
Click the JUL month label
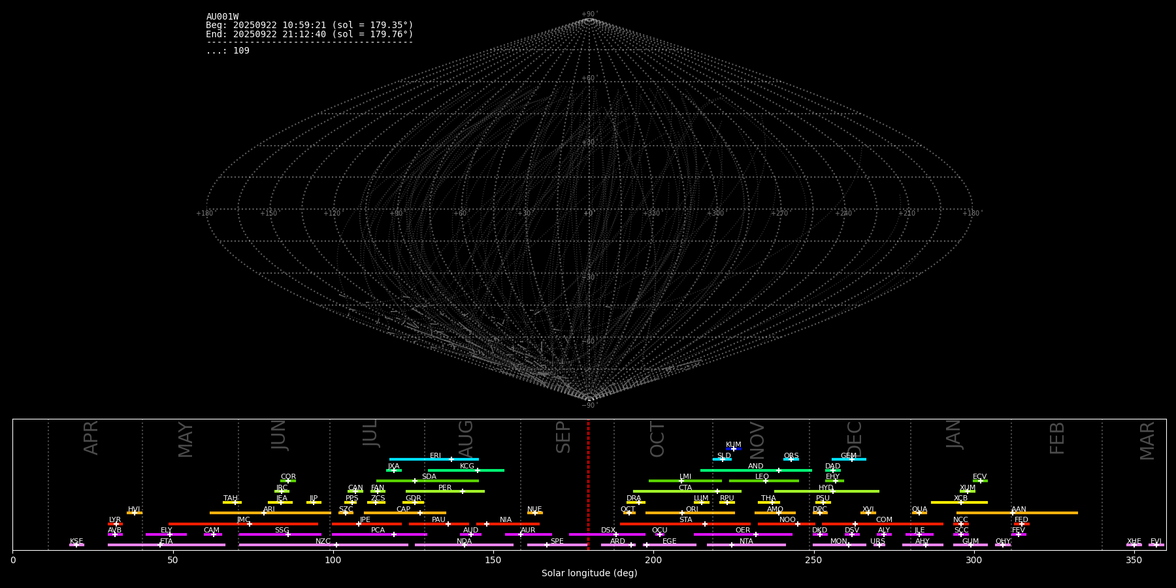(x=370, y=433)
